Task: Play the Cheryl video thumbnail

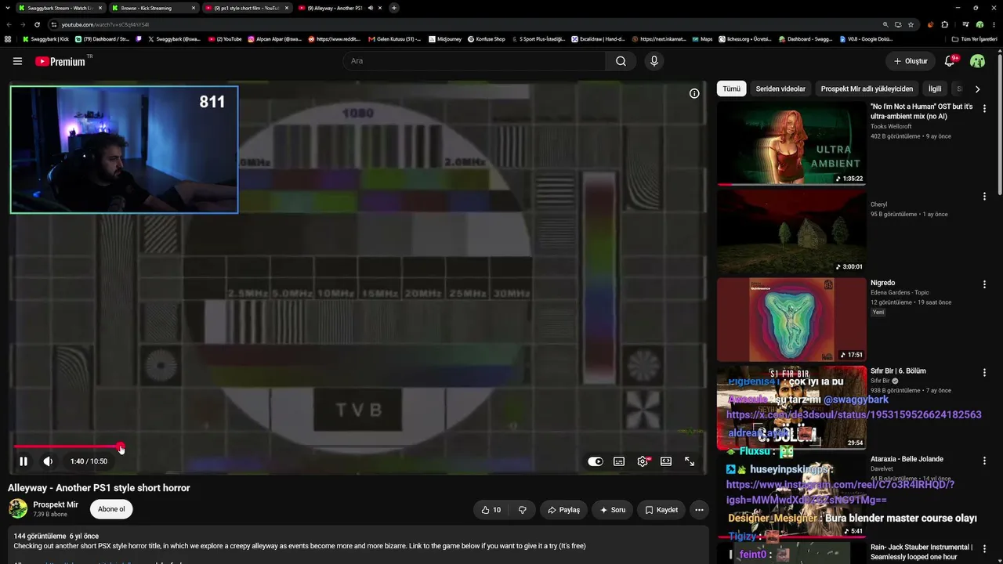Action: [791, 232]
